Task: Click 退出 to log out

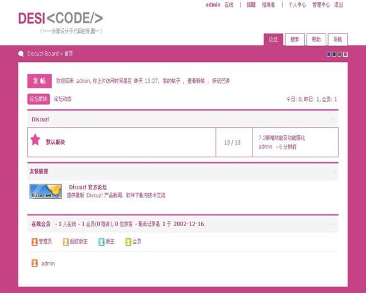Action: (x=338, y=4)
